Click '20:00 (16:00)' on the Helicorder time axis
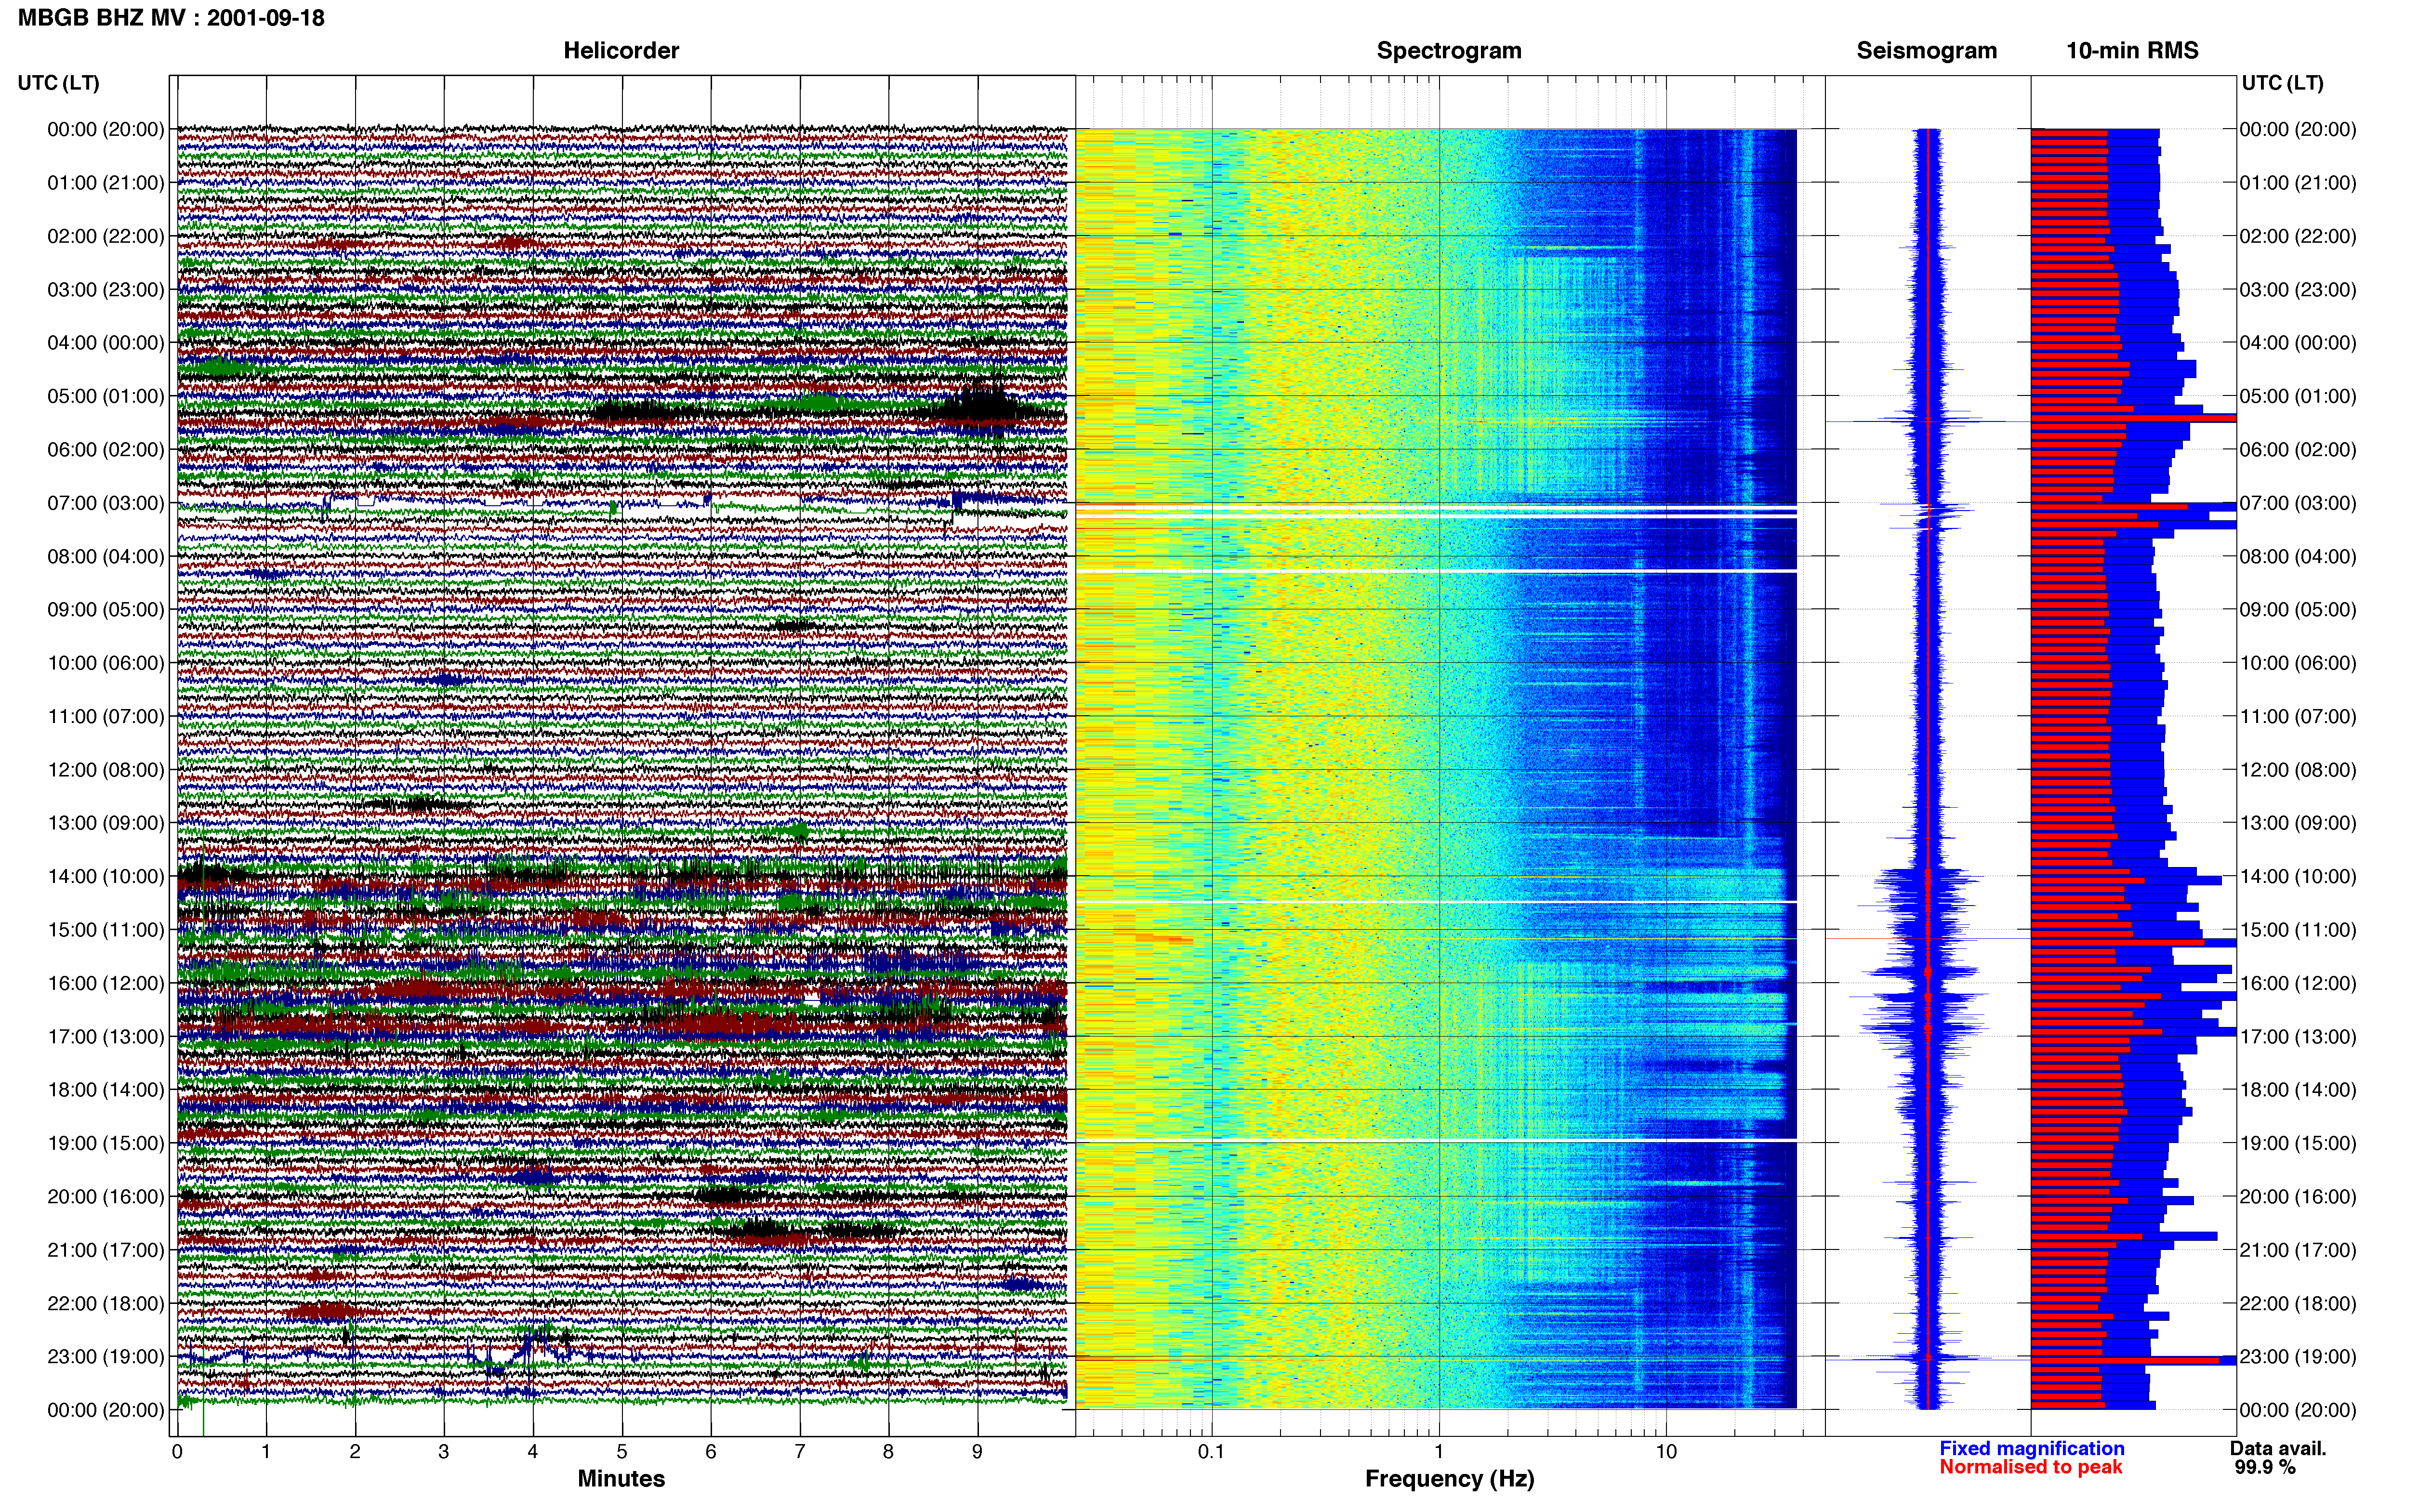Image resolution: width=2418 pixels, height=1512 pixels. 106,1196
